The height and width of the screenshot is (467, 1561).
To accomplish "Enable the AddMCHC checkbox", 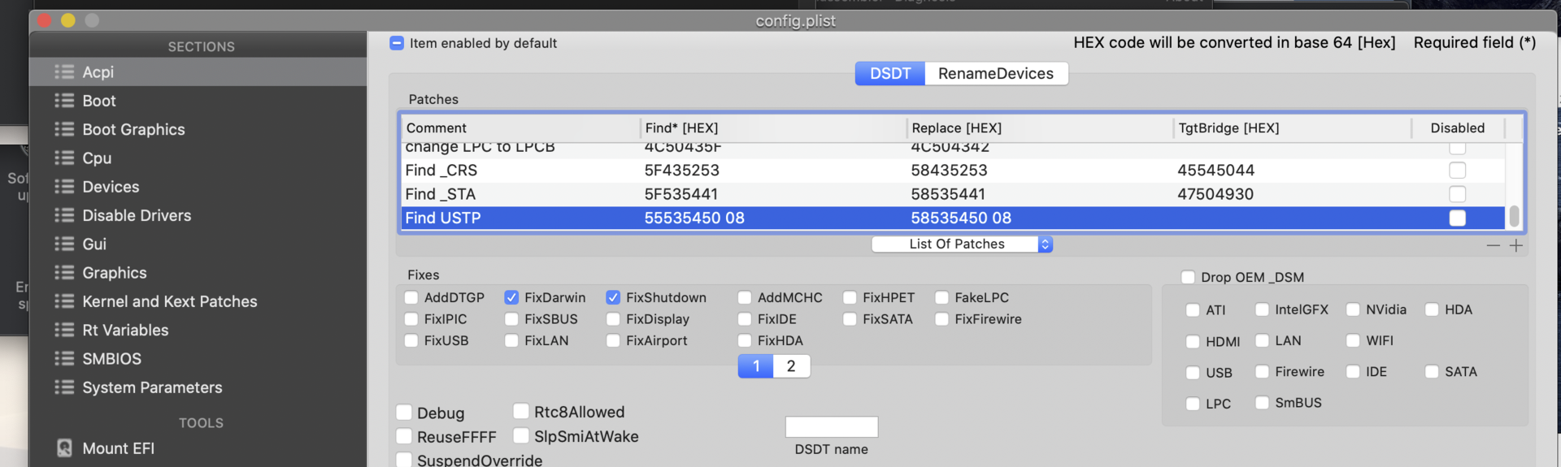I will [x=745, y=298].
